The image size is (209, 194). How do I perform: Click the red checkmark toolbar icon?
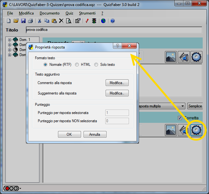pos(87,21)
